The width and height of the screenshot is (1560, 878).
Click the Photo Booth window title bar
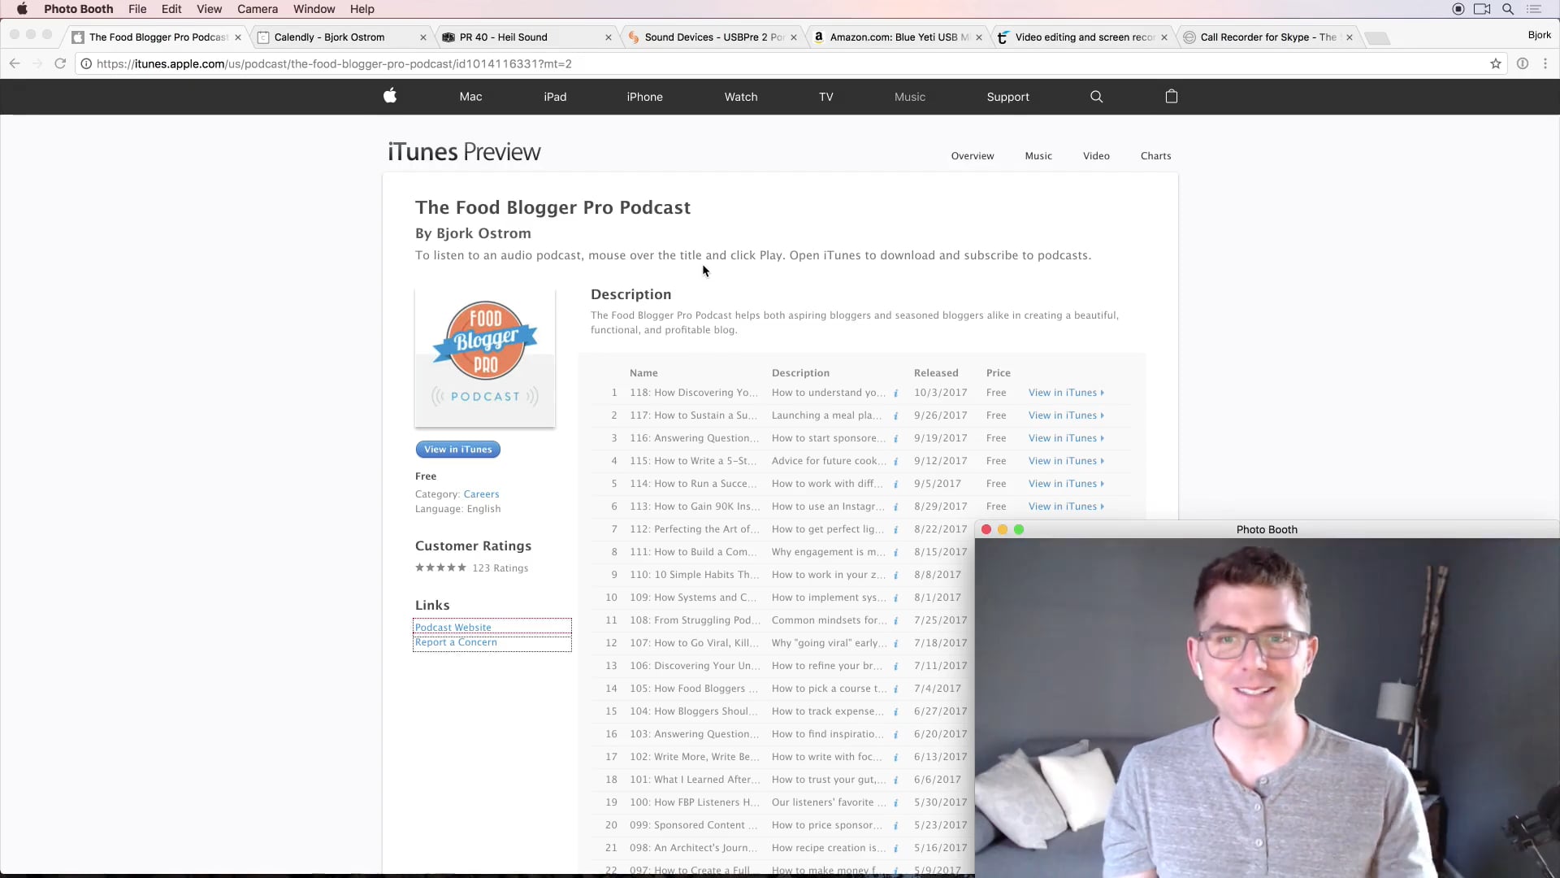[x=1267, y=529]
